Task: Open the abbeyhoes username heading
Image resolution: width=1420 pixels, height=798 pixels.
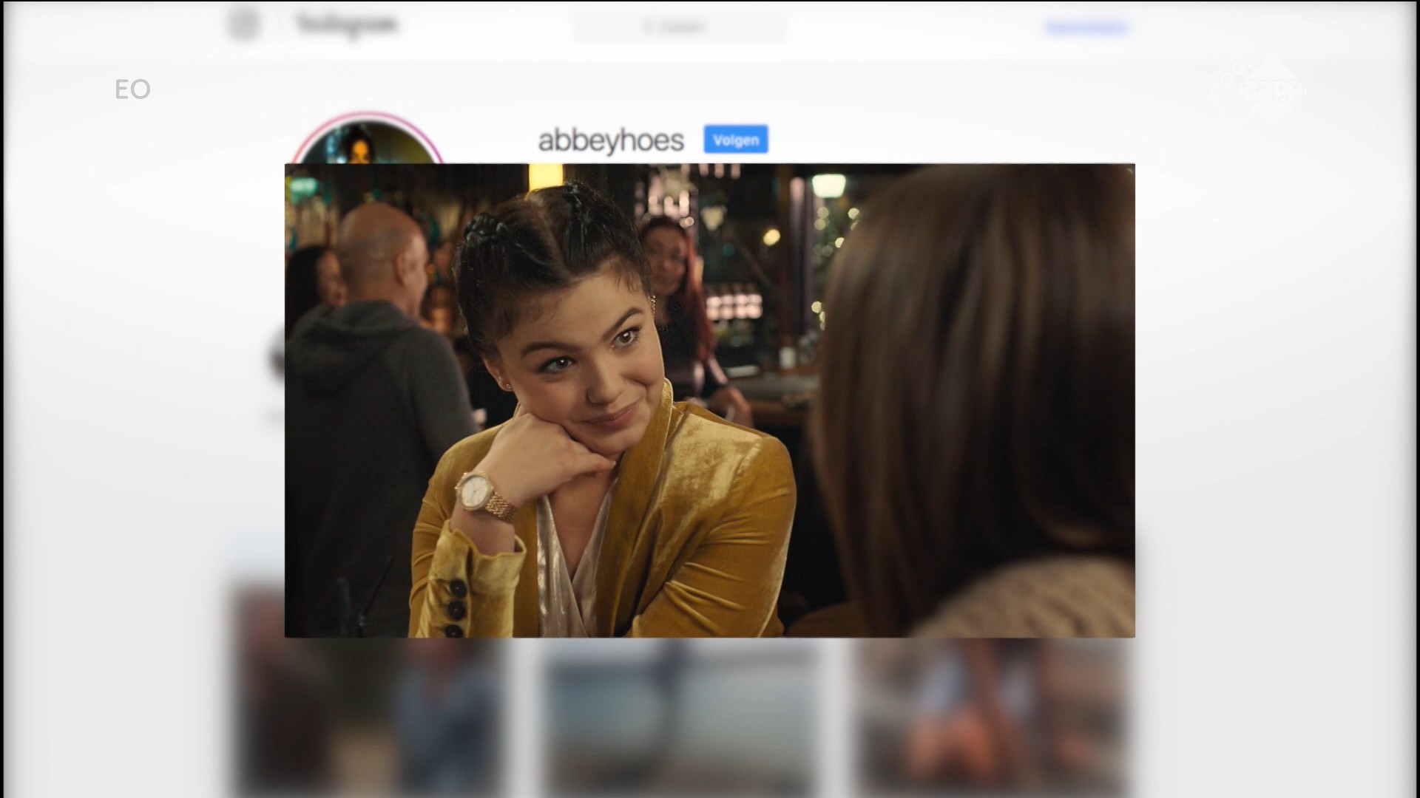Action: [x=610, y=140]
